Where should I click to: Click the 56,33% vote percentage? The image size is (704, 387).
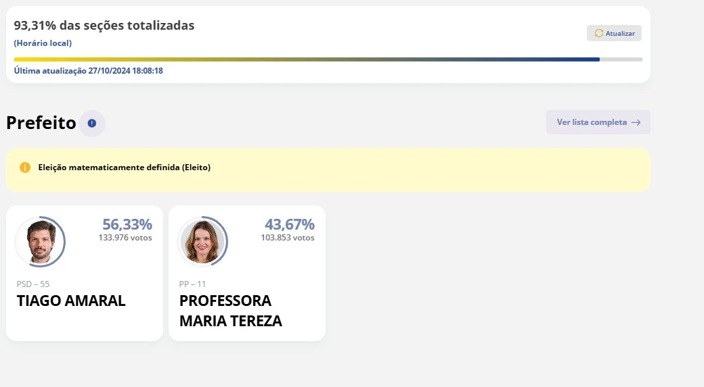[x=127, y=224]
